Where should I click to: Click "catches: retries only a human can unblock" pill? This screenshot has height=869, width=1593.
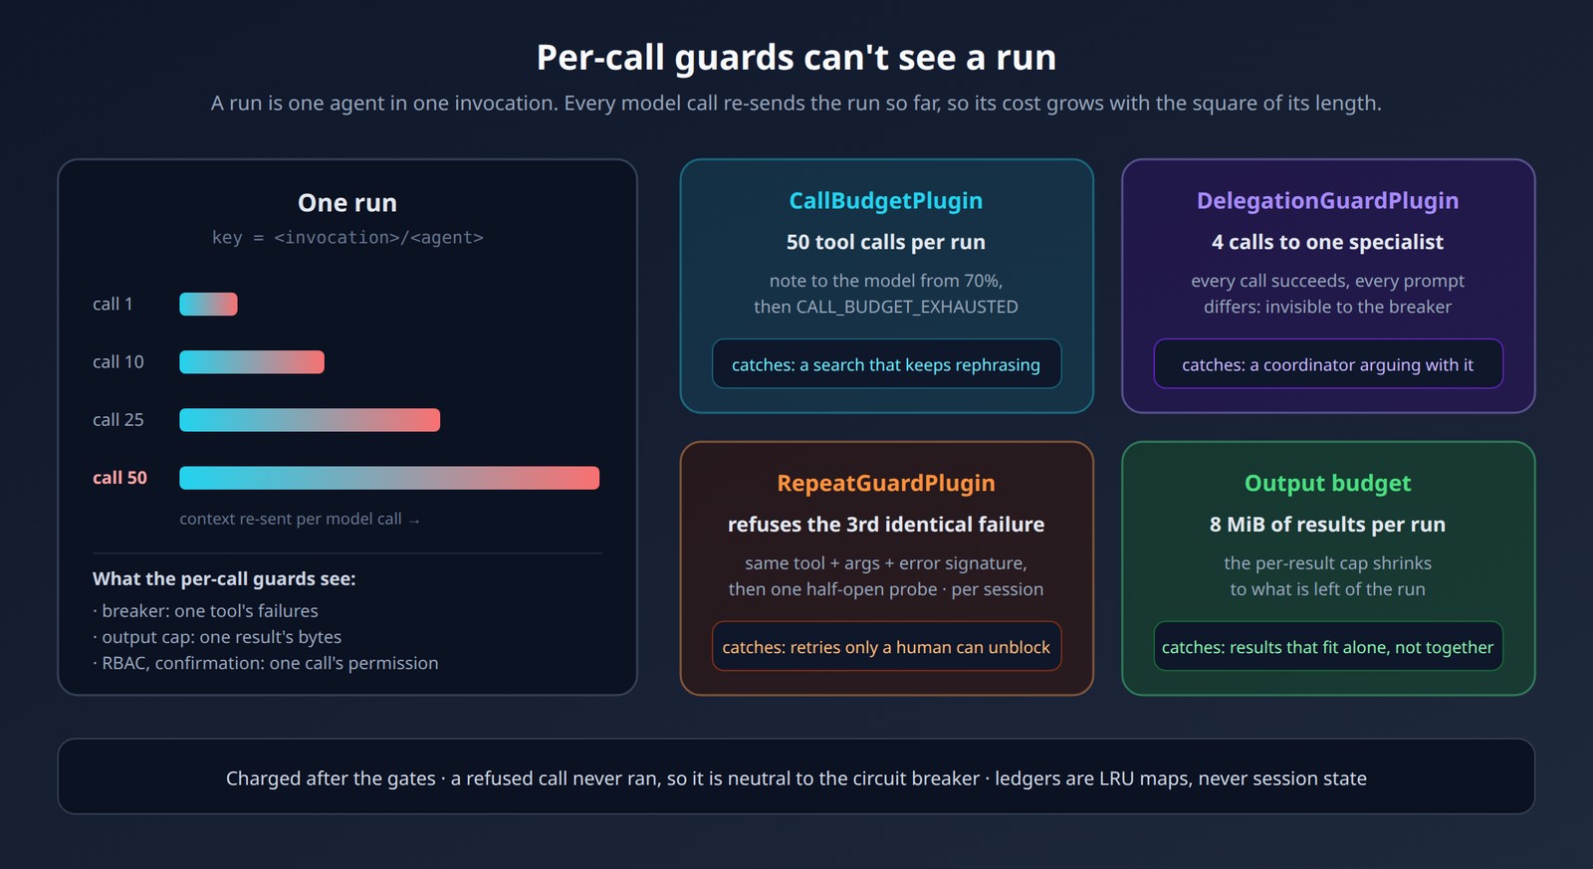(886, 647)
